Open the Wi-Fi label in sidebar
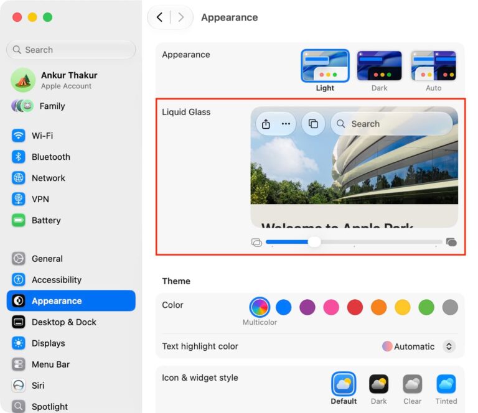The width and height of the screenshot is (478, 413). click(42, 136)
